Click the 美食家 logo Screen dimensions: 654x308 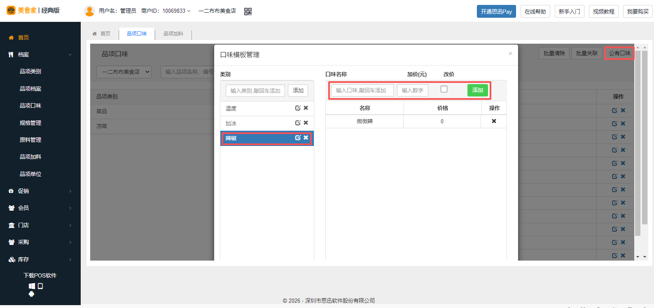pyautogui.click(x=33, y=10)
